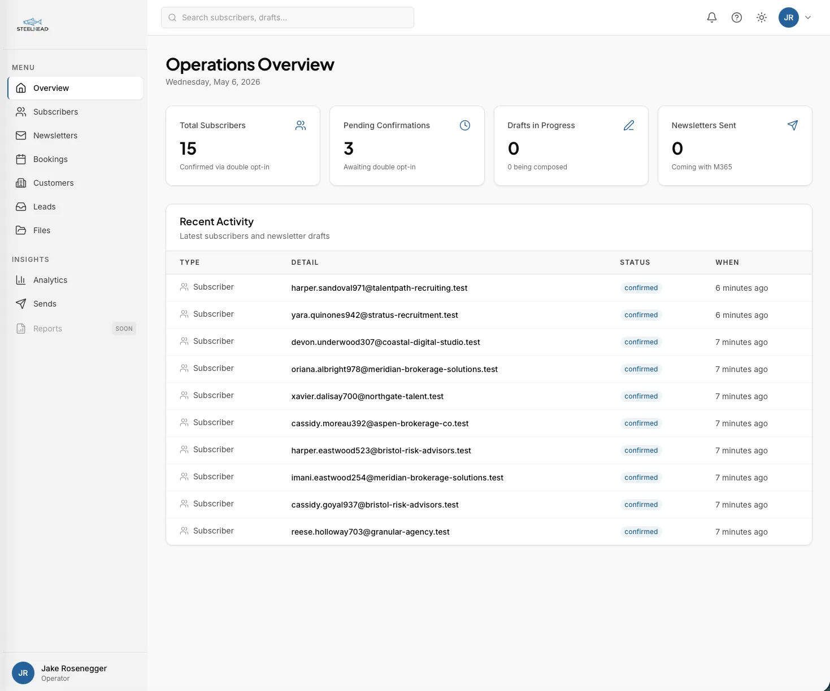Screen dimensions: 830x691
Task: Open the Drafts in Progress card
Action: (x=571, y=146)
